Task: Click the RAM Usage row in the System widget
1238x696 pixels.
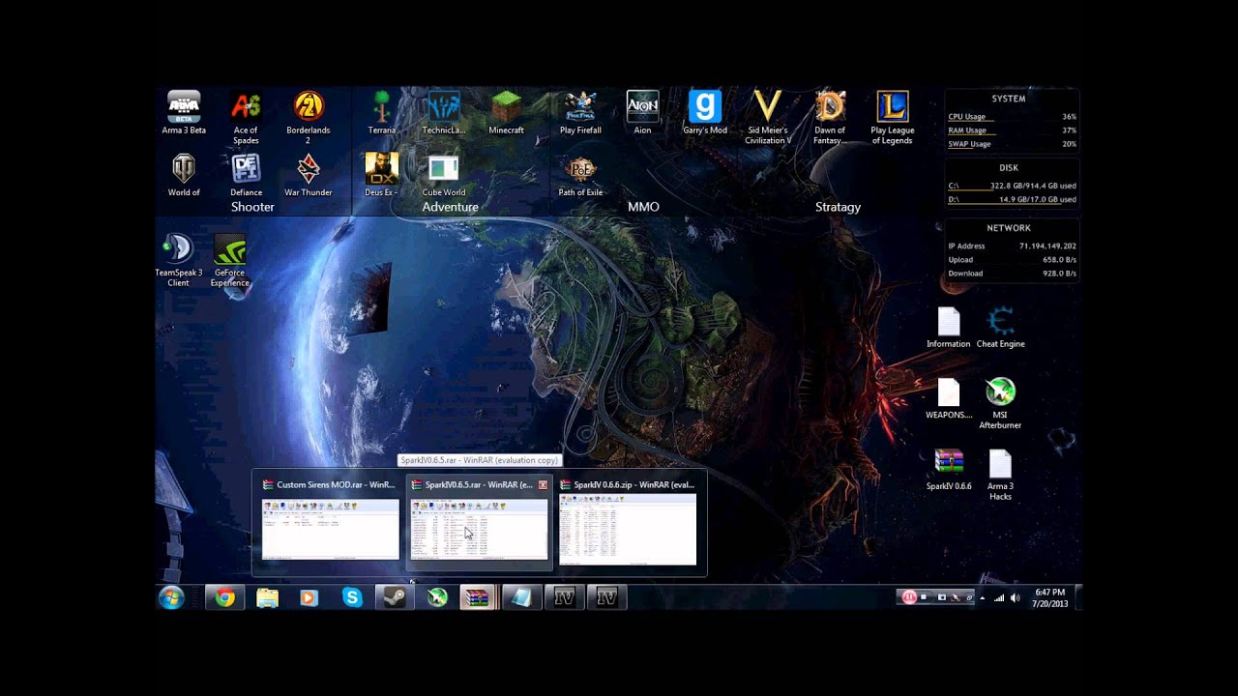Action: [1012, 130]
